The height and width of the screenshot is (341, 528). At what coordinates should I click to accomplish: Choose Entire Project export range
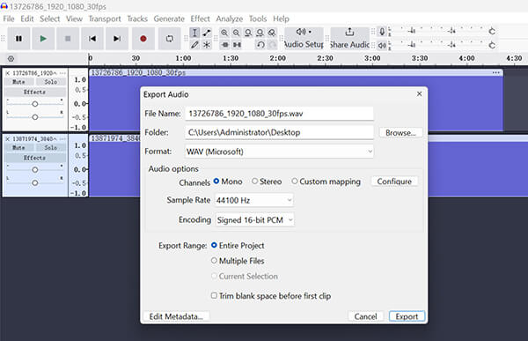(214, 245)
